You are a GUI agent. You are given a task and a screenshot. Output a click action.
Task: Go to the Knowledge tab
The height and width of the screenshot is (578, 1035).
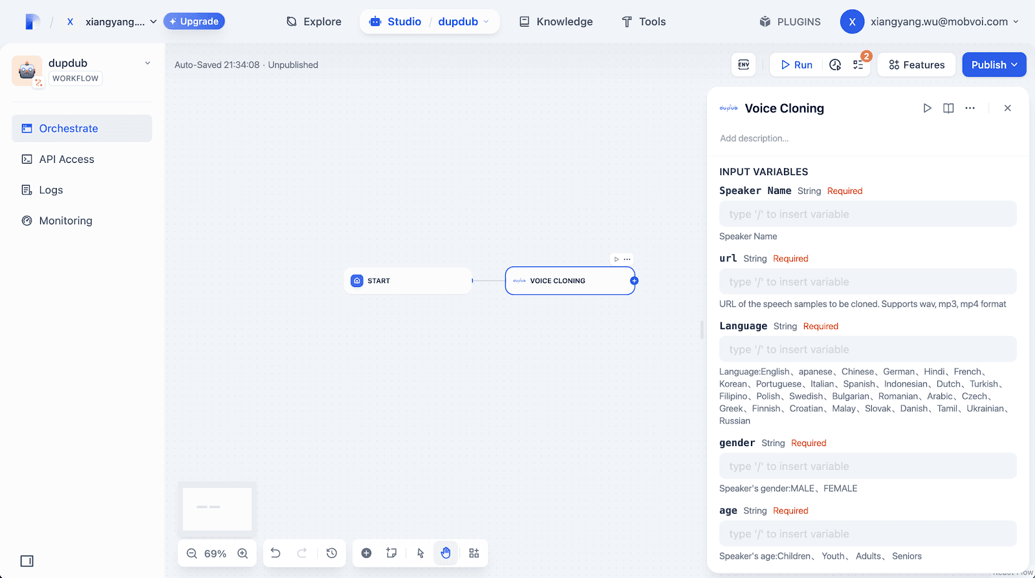556,21
